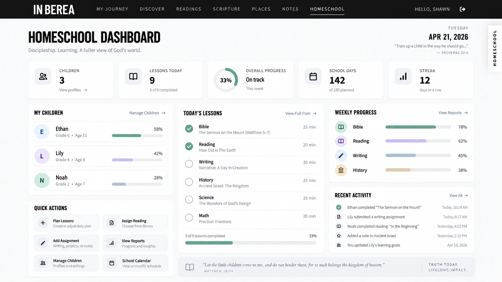Click the 33% overall progress ring
This screenshot has height=282, width=502.
coord(226,80)
